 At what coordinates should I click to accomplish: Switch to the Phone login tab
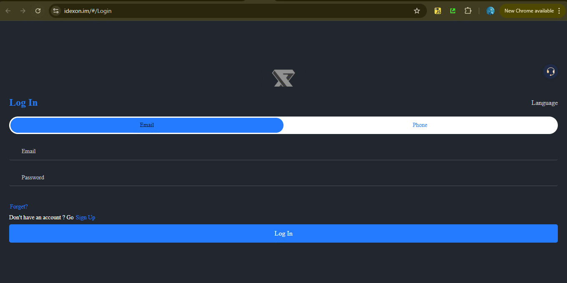[420, 125]
